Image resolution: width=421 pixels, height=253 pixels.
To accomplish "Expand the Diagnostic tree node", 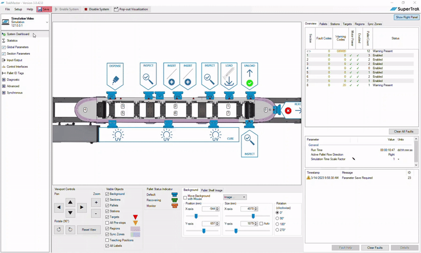I will (4, 79).
